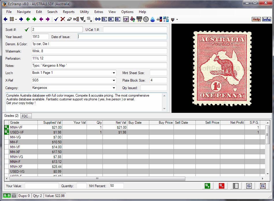The height and width of the screenshot is (201, 274).
Task: Click the padlock icon in status bar
Action: [x=14, y=196]
